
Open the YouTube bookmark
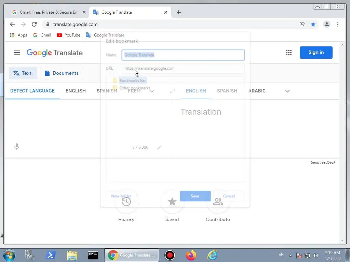68,35
